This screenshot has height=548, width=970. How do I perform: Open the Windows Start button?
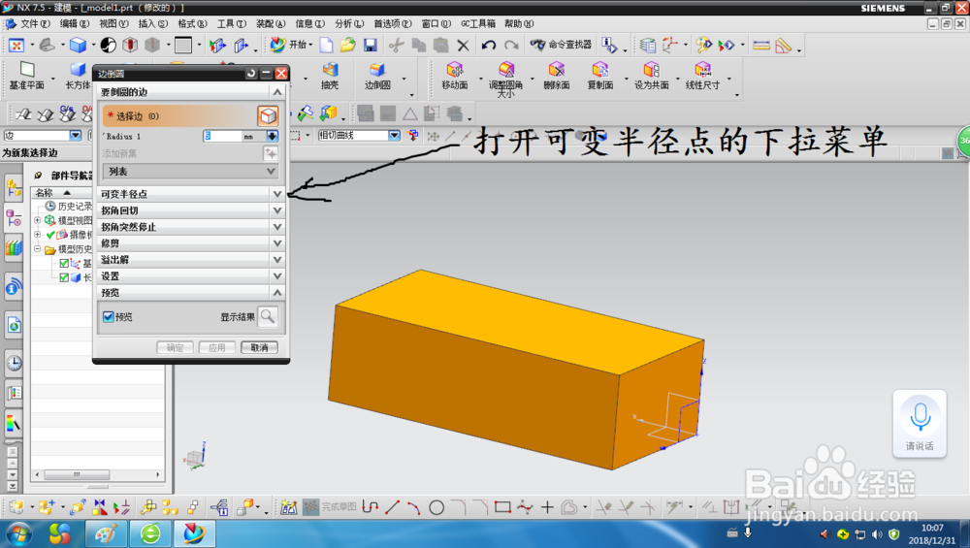point(17,533)
